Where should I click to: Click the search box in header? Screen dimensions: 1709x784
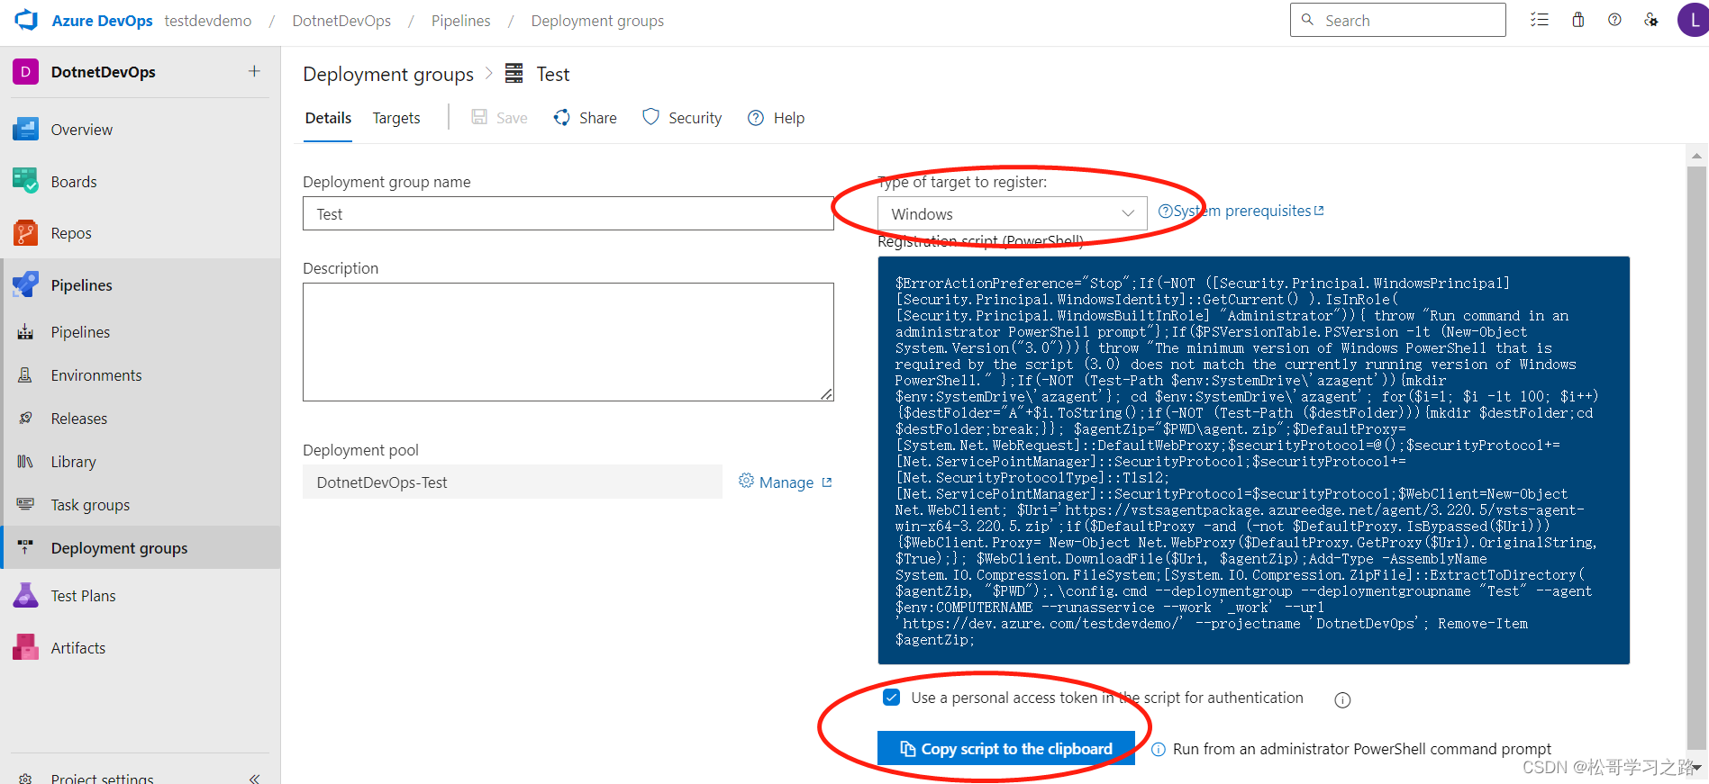(1398, 20)
